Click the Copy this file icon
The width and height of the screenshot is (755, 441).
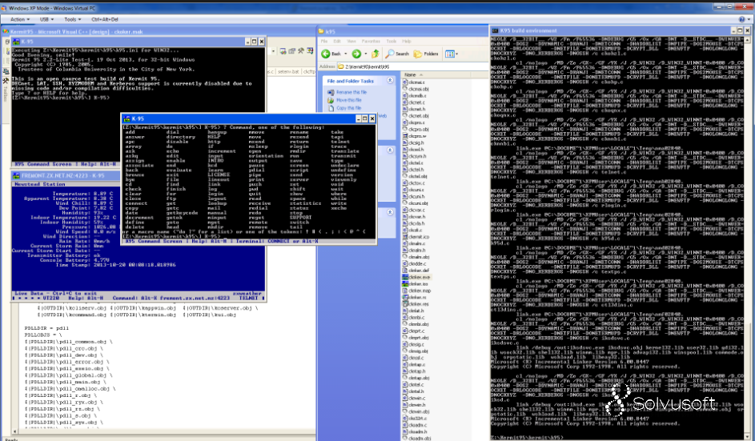pos(331,108)
